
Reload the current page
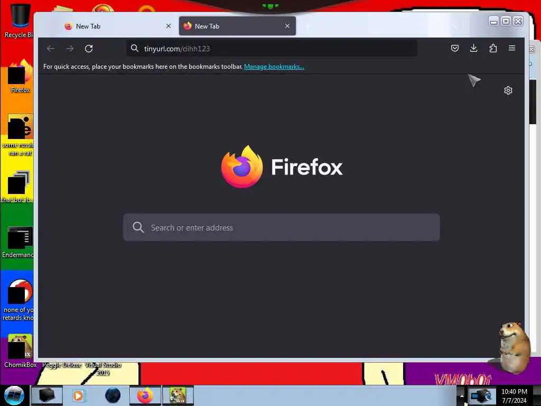coord(89,49)
